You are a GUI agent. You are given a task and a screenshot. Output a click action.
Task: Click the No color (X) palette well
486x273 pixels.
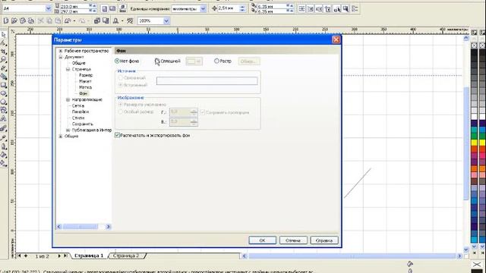coord(474,45)
